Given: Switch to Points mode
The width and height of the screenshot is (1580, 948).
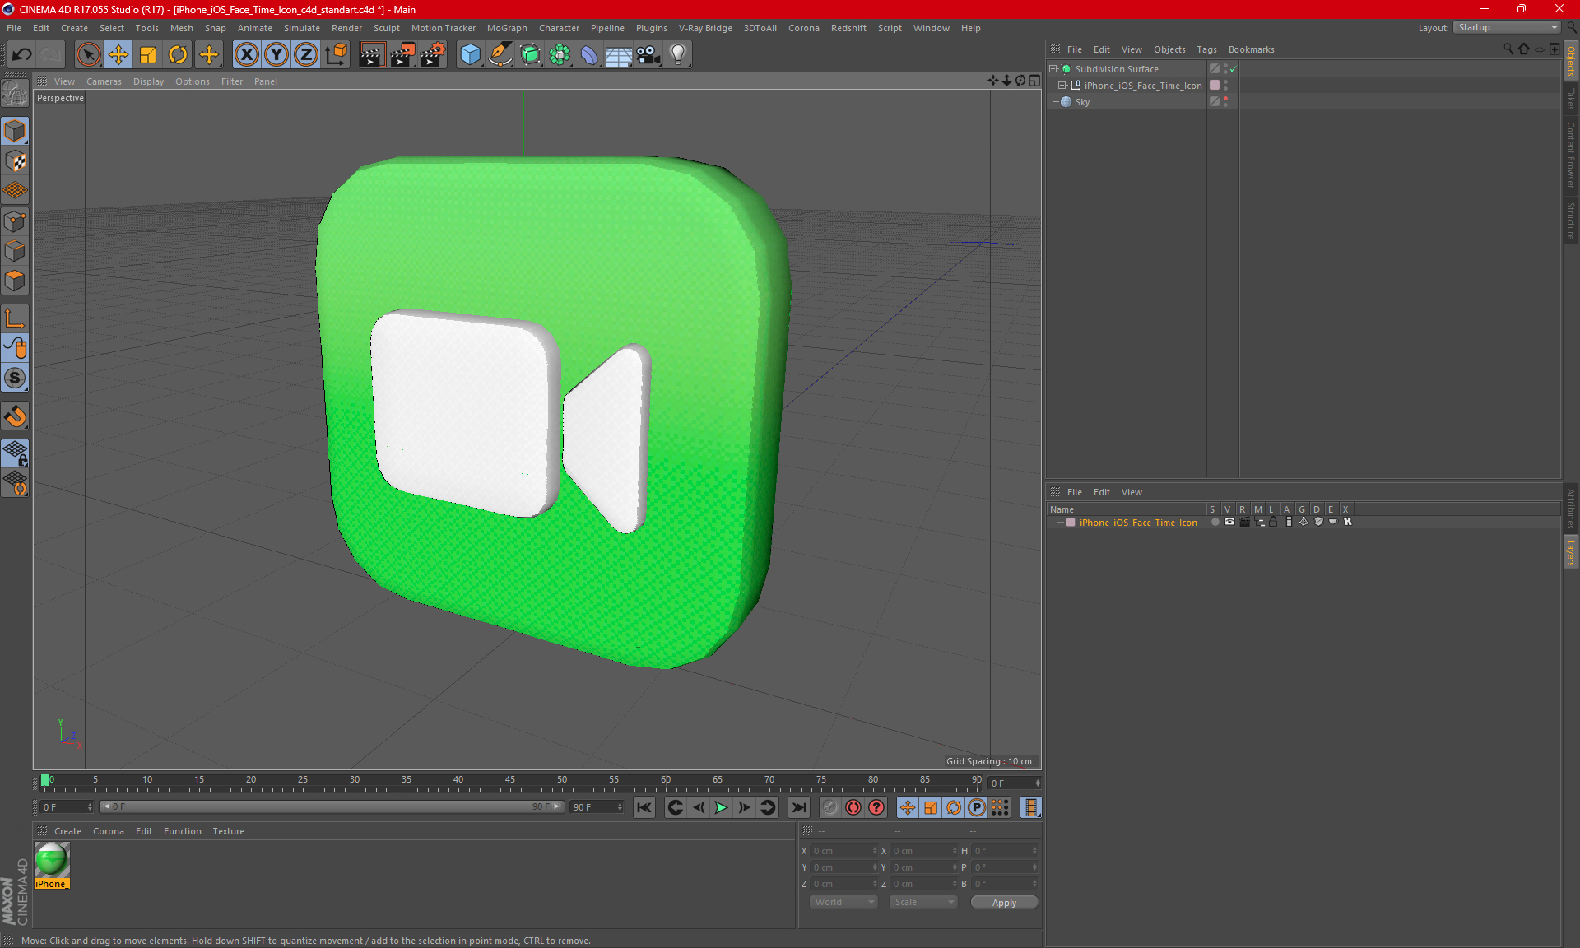Looking at the screenshot, I should click(x=15, y=221).
